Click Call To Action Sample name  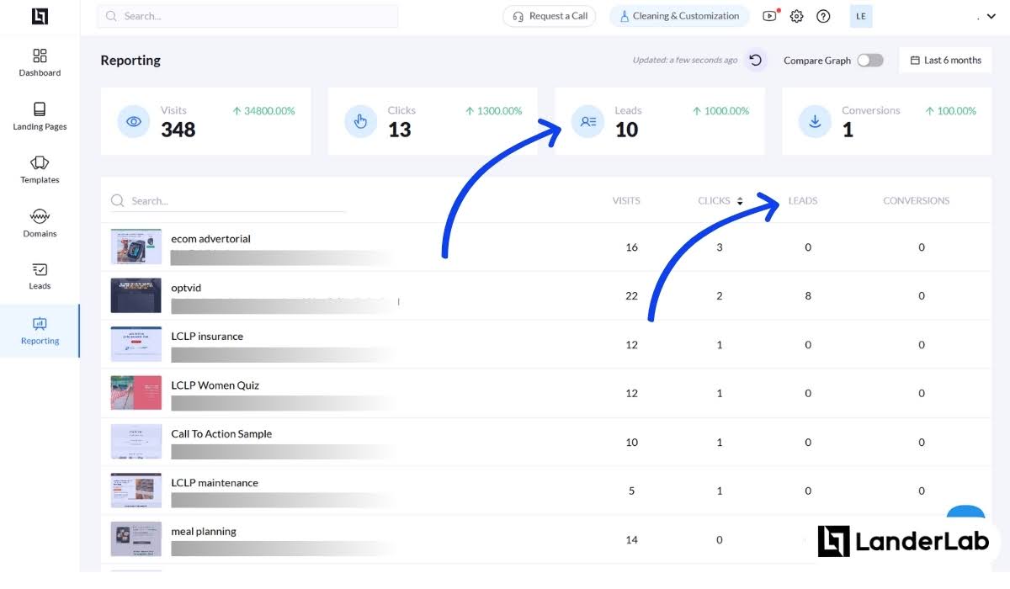pyautogui.click(x=221, y=434)
